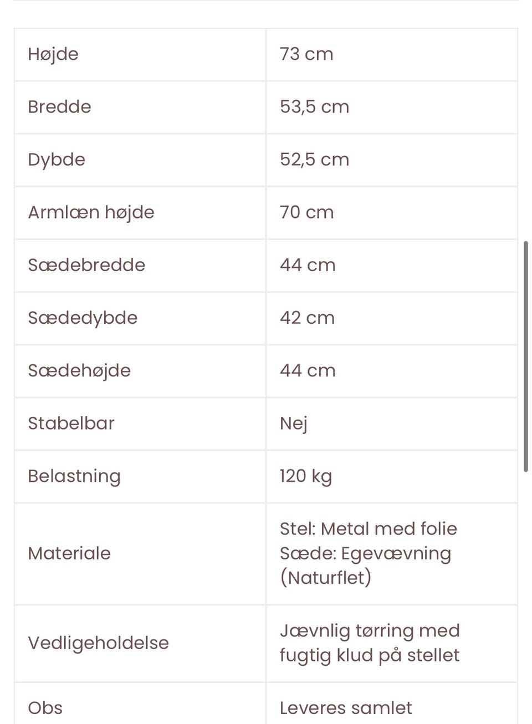Screen dimensions: 532x724
Task: Select the 73 cm height value
Action: coord(306,54)
